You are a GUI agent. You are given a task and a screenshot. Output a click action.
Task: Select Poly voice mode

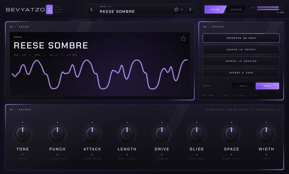tap(243, 86)
